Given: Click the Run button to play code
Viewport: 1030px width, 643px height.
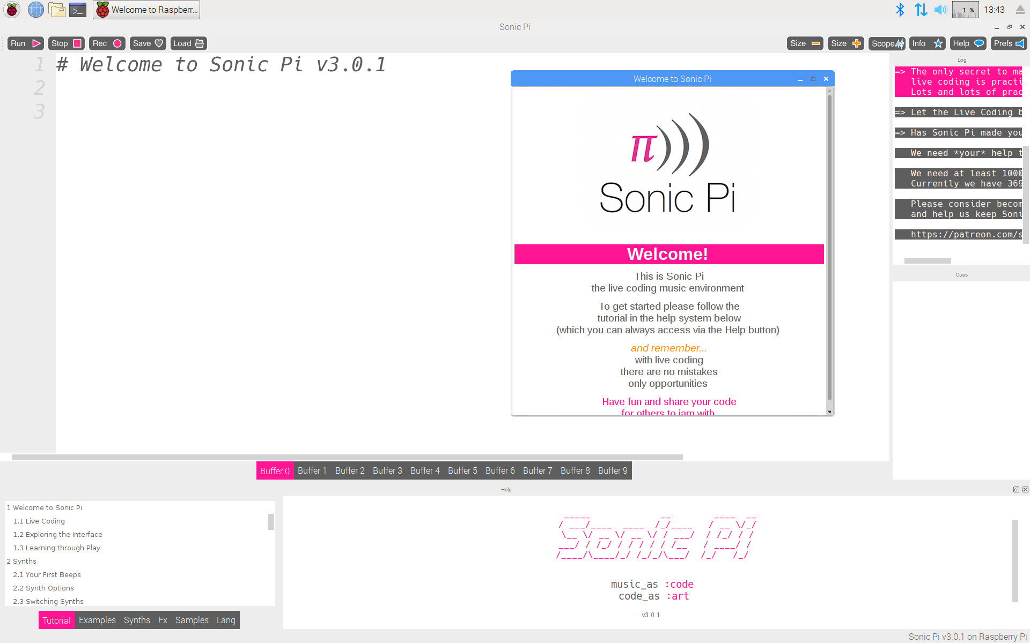Looking at the screenshot, I should tap(25, 43).
